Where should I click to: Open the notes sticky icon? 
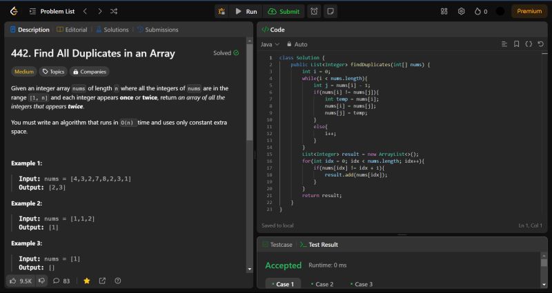pyautogui.click(x=331, y=11)
